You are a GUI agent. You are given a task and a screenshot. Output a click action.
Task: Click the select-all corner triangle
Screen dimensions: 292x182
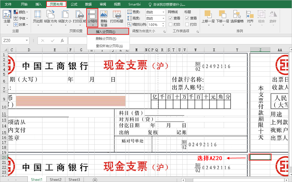coord(6,50)
